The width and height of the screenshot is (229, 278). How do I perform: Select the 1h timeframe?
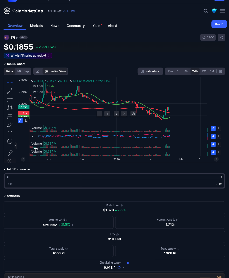point(179,71)
